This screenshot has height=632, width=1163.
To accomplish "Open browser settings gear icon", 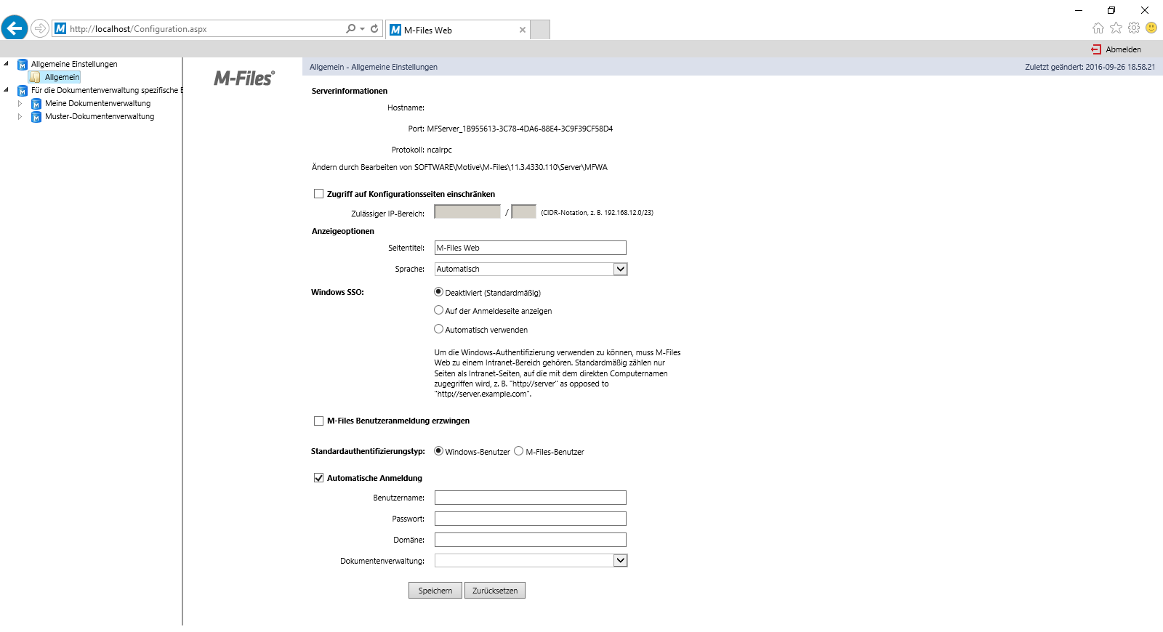I will [1133, 28].
